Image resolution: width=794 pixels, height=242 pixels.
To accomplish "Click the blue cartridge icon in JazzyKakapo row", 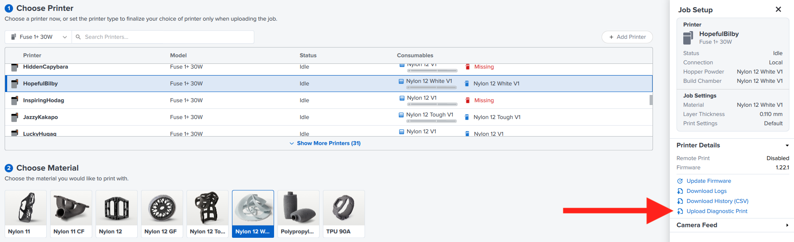I will 466,117.
